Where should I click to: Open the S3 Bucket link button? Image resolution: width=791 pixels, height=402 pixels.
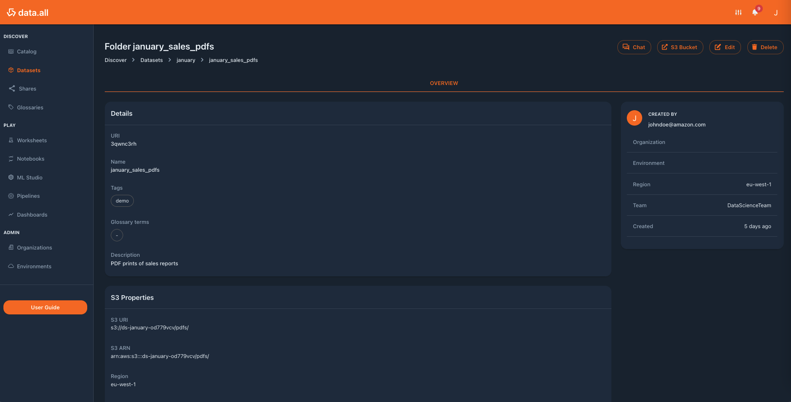click(680, 47)
